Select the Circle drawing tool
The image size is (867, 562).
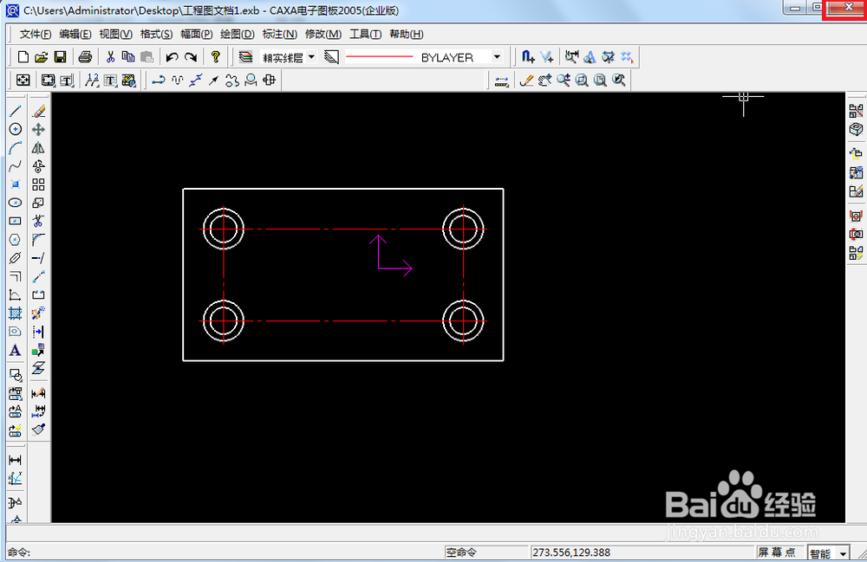coord(16,129)
